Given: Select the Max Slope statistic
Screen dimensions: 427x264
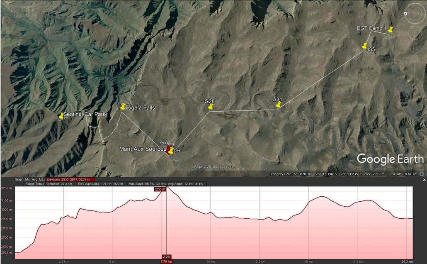Looking at the screenshot, I should (147, 183).
